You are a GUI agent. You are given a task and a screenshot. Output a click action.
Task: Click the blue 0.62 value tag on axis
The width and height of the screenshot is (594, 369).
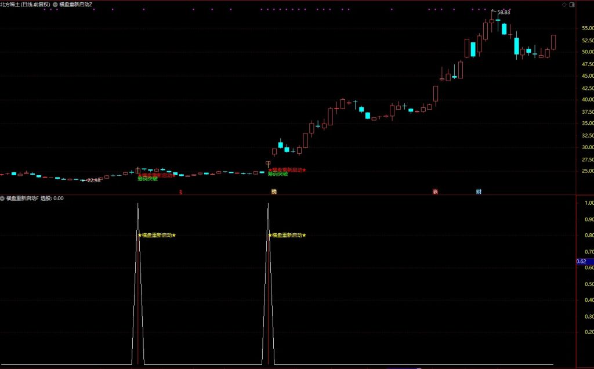[x=582, y=262]
